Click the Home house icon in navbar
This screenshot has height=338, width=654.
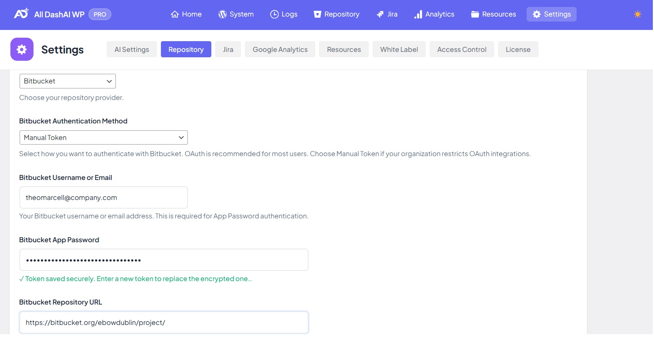[x=175, y=15]
